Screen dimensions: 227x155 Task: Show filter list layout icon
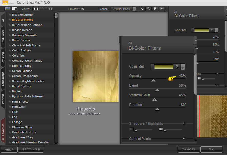point(14,9)
